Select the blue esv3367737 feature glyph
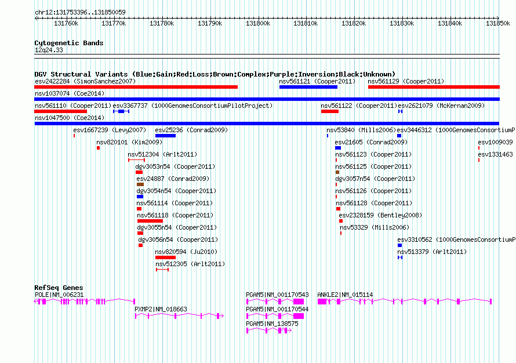Viewport: 516px width, 363px height. (x=121, y=111)
